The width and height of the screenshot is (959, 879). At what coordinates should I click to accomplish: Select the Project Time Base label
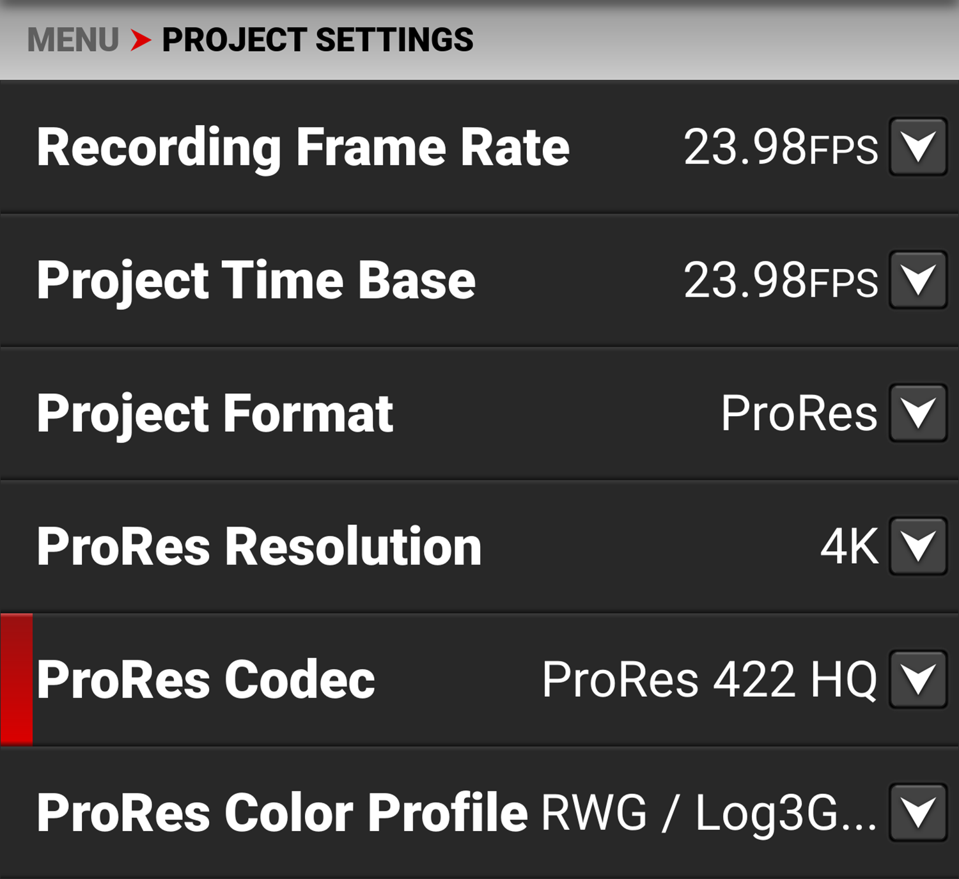[x=256, y=281]
